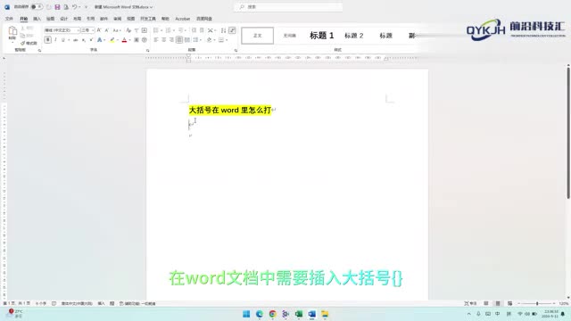Click the Paste clipboard icon
571x321 pixels.
tap(12, 30)
